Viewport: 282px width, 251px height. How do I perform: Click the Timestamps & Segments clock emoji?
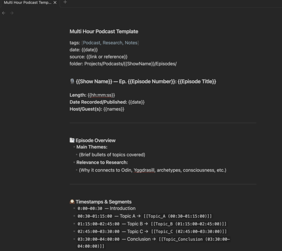(72, 202)
